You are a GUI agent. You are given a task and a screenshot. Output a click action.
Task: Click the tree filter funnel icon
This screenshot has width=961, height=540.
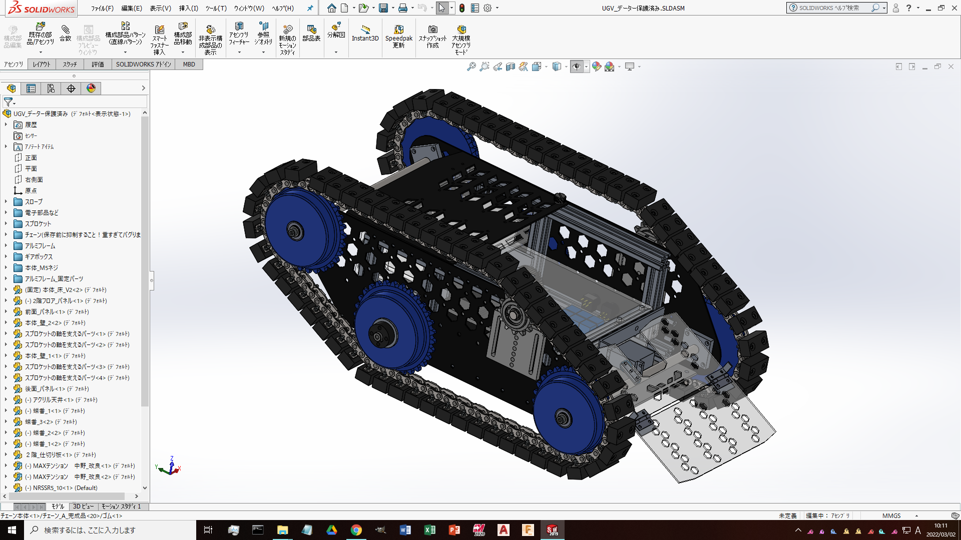(8, 101)
